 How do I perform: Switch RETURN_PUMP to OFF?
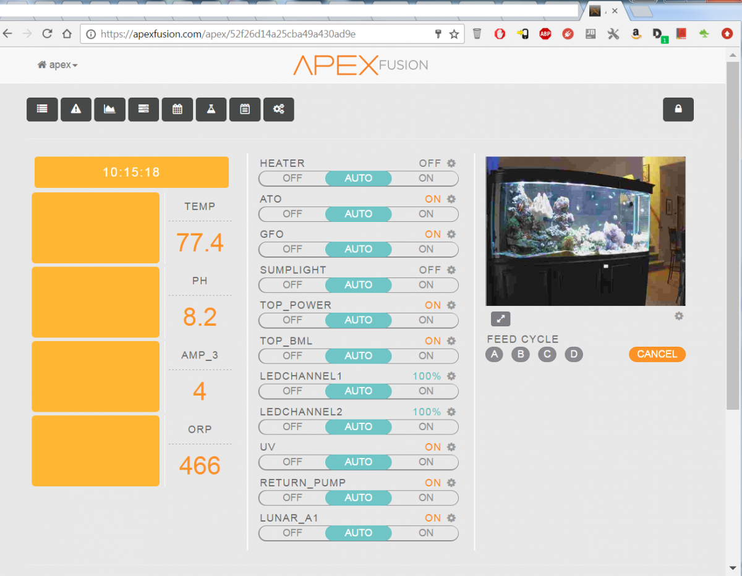pos(292,498)
